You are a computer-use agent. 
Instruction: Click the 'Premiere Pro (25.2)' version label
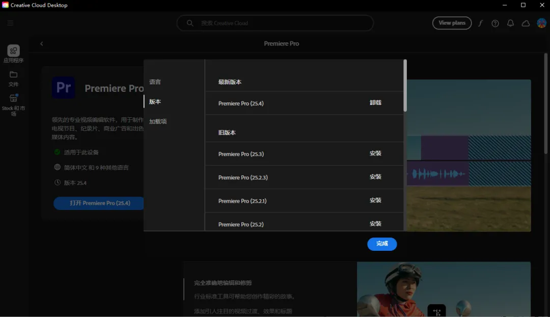241,225
